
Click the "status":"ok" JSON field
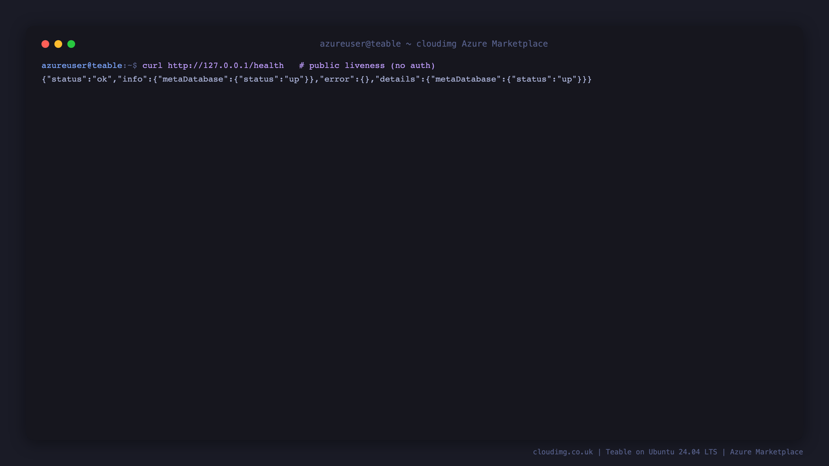coord(79,79)
